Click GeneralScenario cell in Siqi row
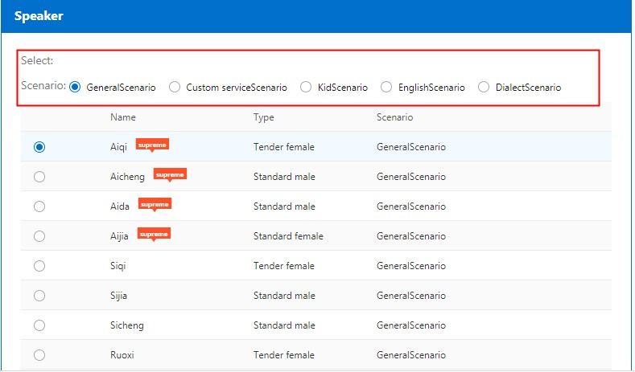635x372 pixels. [x=411, y=266]
